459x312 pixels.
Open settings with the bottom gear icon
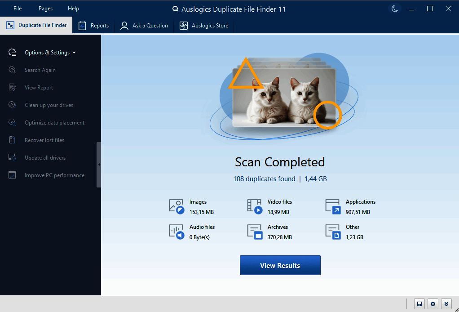[x=433, y=304]
